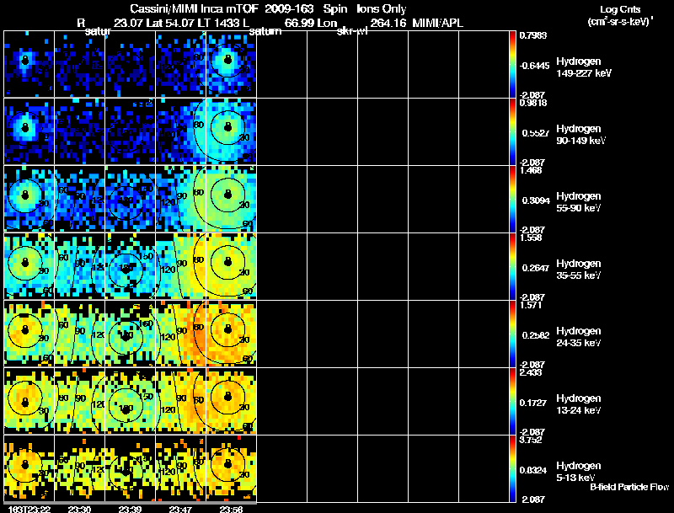674x513 pixels.
Task: Open the 23:56 image in 24-35 keV row
Action: [x=229, y=334]
